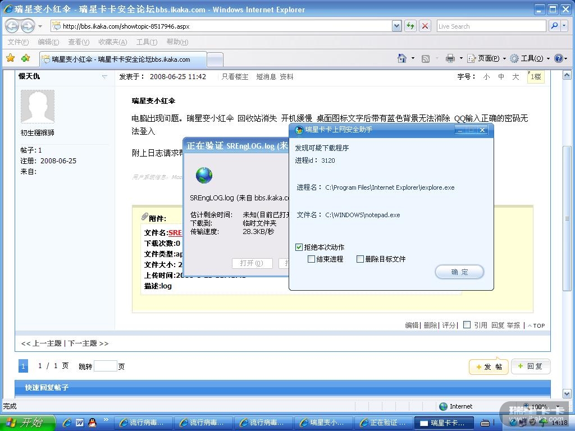
Task: Stop loading with the red X icon
Action: pos(425,26)
